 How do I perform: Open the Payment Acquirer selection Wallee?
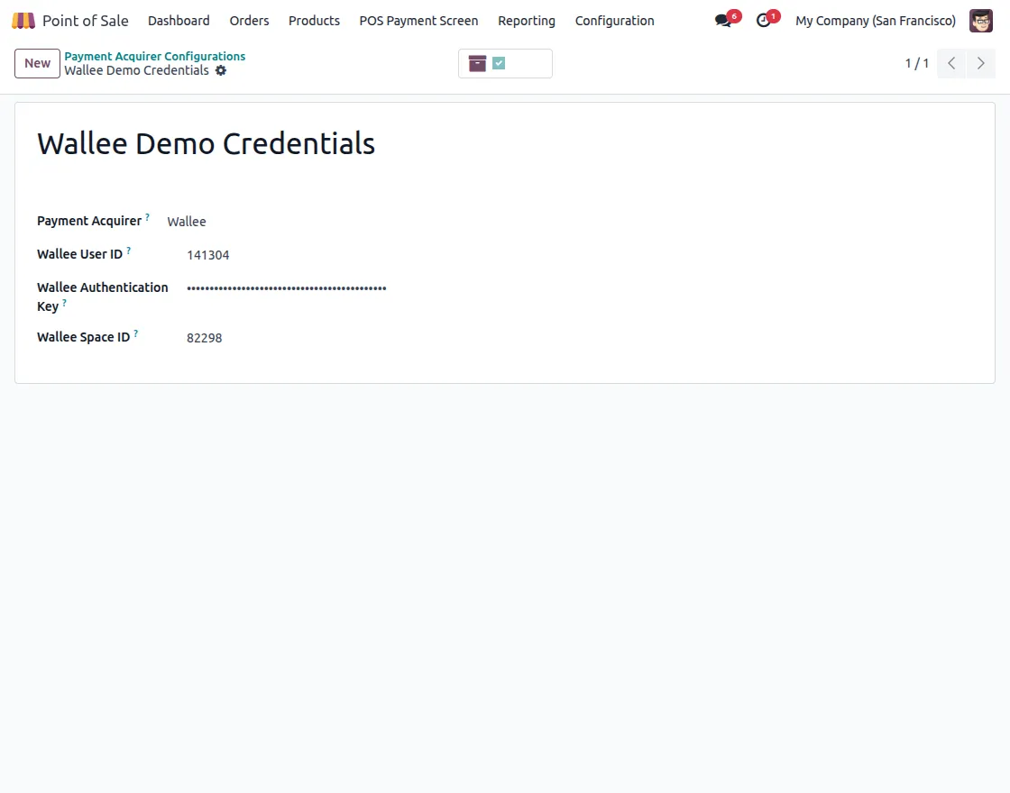tap(187, 222)
